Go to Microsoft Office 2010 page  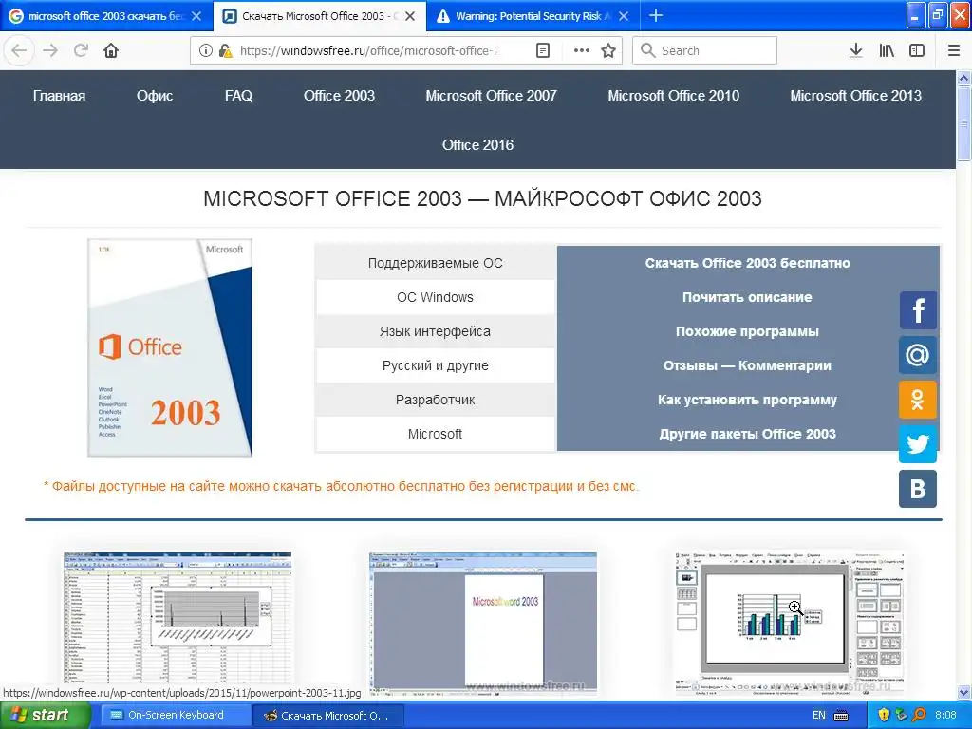[674, 96]
